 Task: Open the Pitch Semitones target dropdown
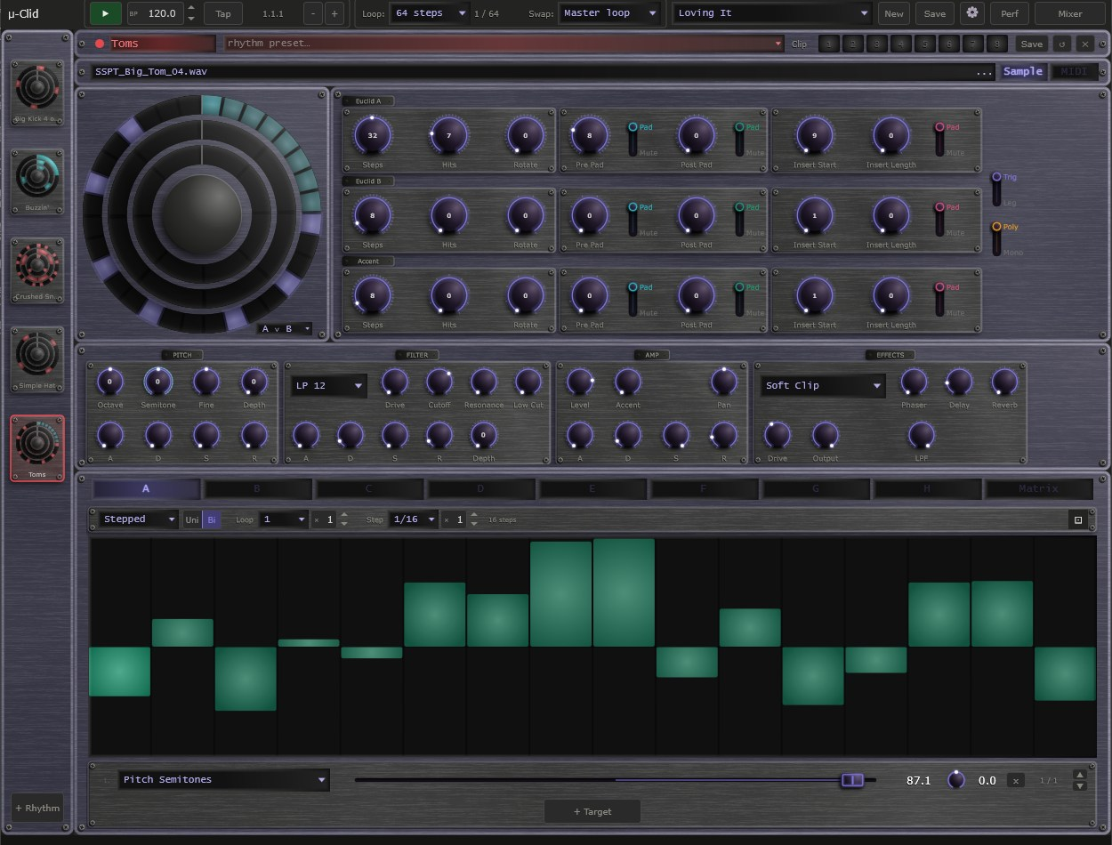click(223, 780)
